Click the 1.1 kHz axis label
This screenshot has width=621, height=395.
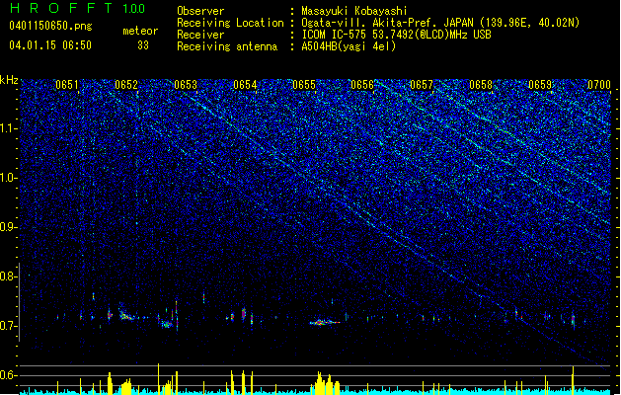pyautogui.click(x=8, y=128)
